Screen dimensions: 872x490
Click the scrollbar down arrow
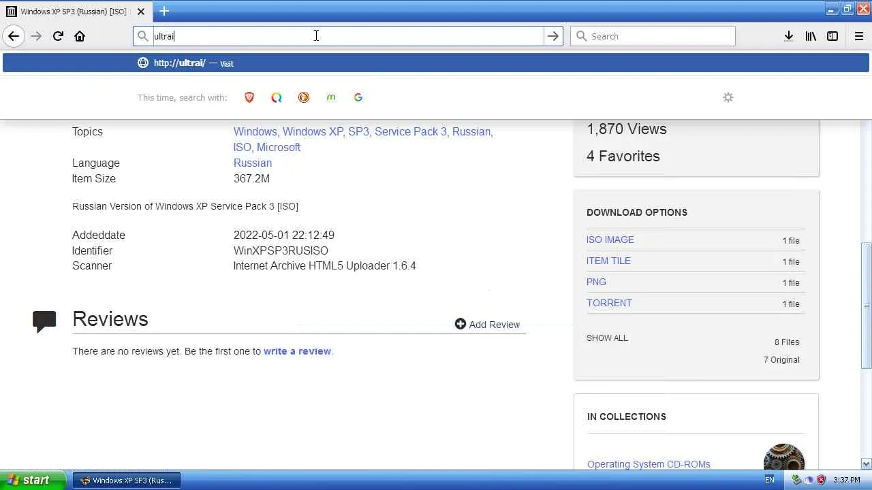[866, 464]
